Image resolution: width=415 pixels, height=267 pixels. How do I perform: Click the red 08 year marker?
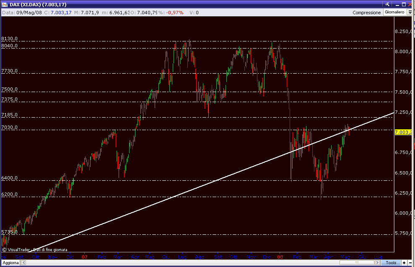point(280,256)
